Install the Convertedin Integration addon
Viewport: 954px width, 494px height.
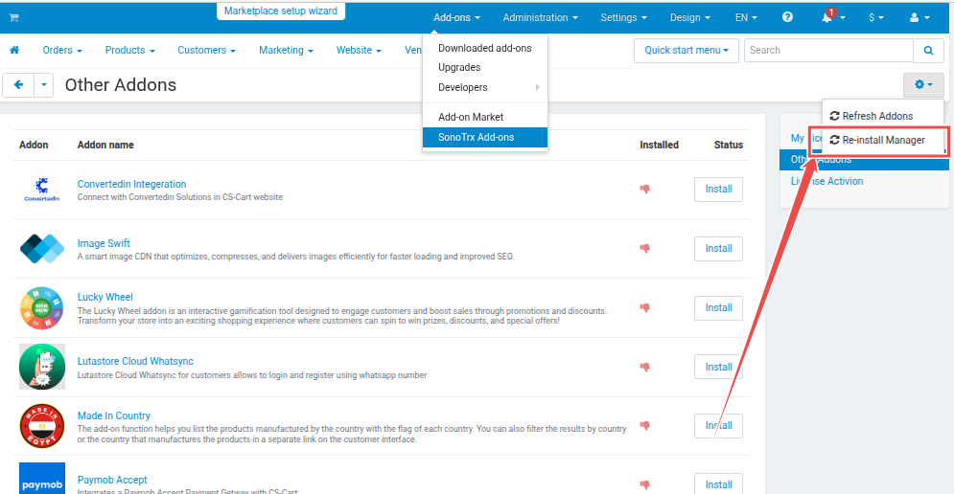click(718, 190)
